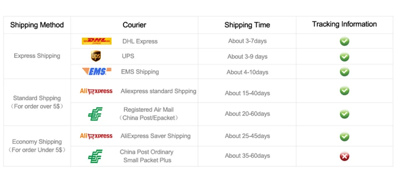Click the About 15-40days shipping time
Screen dimensions: 397x185
click(247, 93)
